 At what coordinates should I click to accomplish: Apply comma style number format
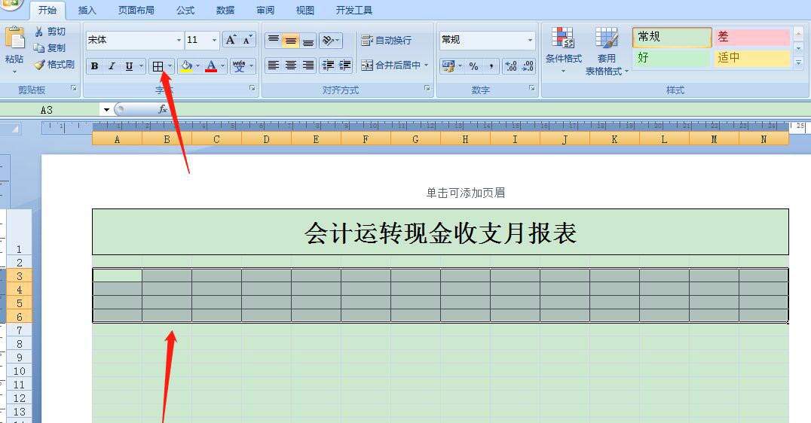point(491,66)
